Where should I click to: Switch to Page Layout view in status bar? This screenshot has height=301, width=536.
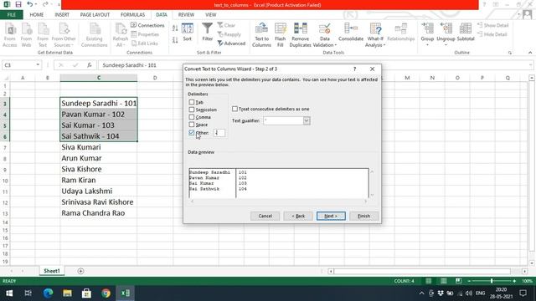point(443,281)
